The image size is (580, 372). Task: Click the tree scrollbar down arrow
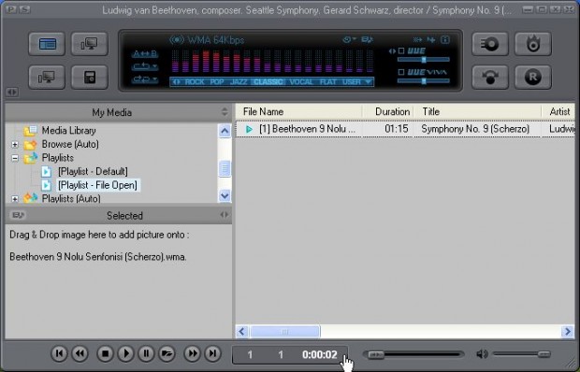[225, 195]
